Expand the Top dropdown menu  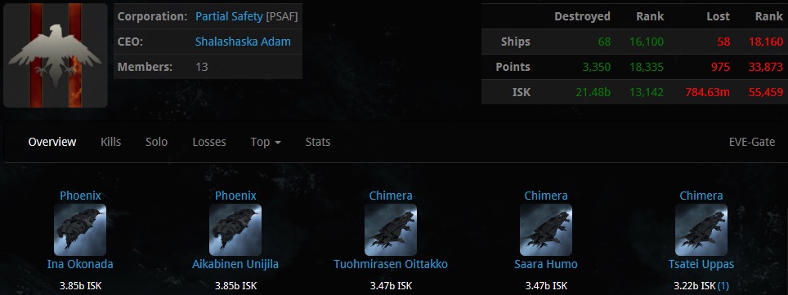pos(266,143)
